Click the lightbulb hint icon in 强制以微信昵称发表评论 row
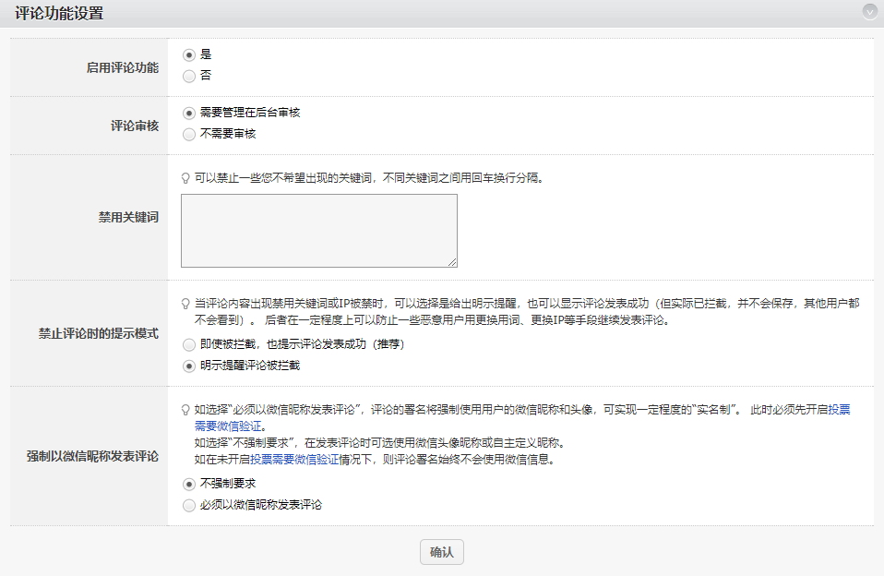 (185, 410)
